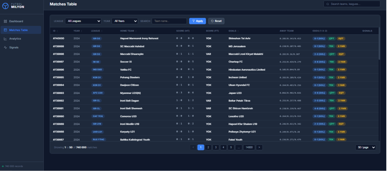The image size is (388, 171).
Task: Click the table's vertical scrollbar
Action: 379,43
